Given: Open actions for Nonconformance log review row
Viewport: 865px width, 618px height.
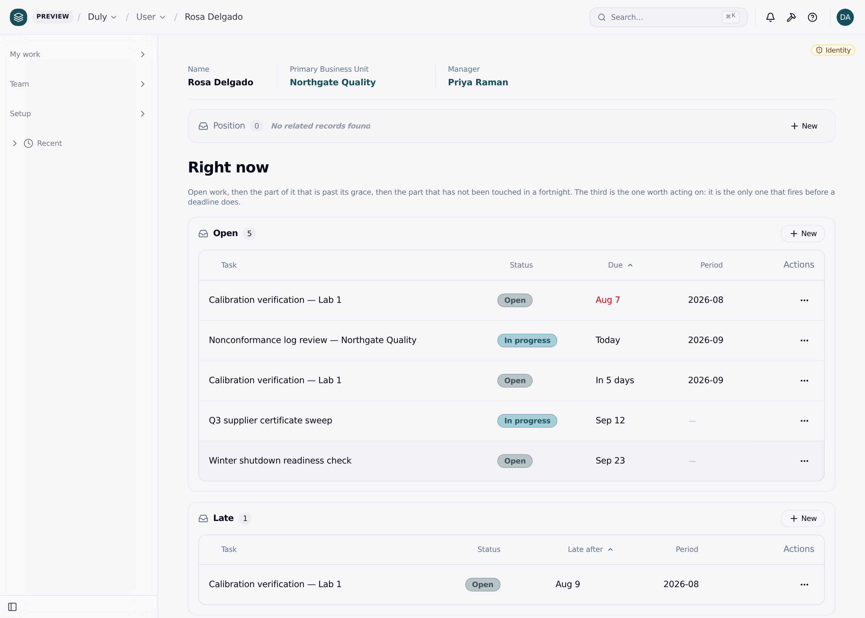Looking at the screenshot, I should click(804, 340).
